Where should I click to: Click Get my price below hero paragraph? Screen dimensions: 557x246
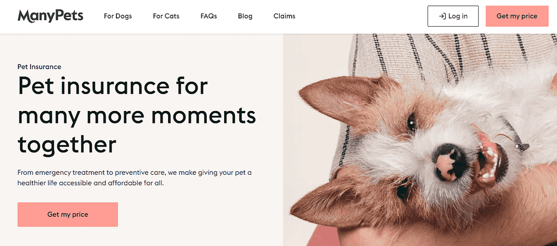[x=67, y=214]
